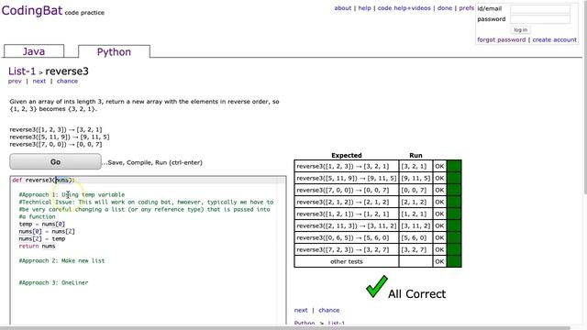The image size is (587, 330).
Task: Click the All Correct result text
Action: pyautogui.click(x=416, y=293)
